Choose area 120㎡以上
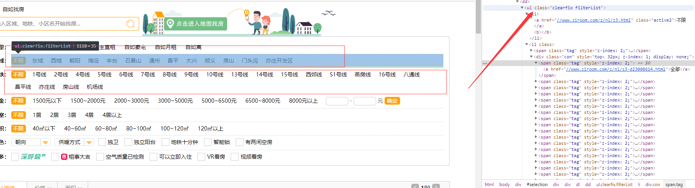695x188 pixels. [x=211, y=129]
